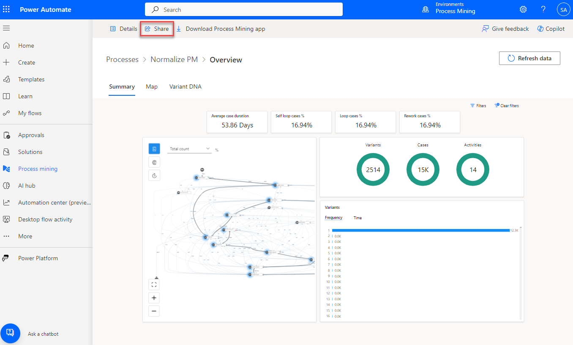Click the Loop cases % card
The image size is (573, 345).
[366, 122]
